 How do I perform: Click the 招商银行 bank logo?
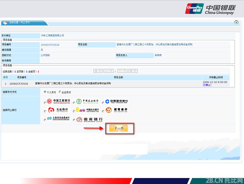point(116,110)
